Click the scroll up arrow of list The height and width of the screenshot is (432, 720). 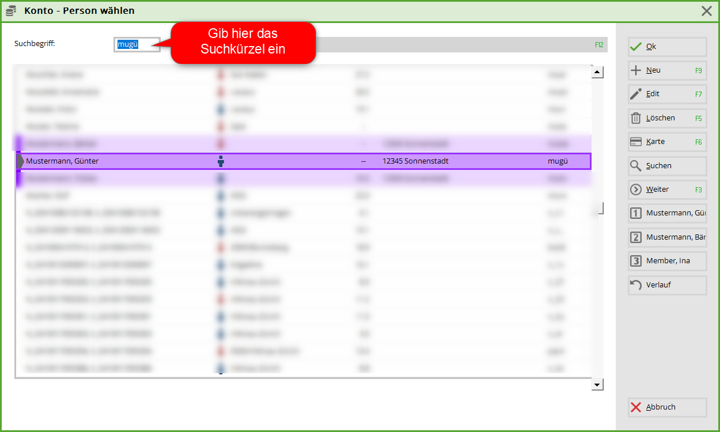597,72
